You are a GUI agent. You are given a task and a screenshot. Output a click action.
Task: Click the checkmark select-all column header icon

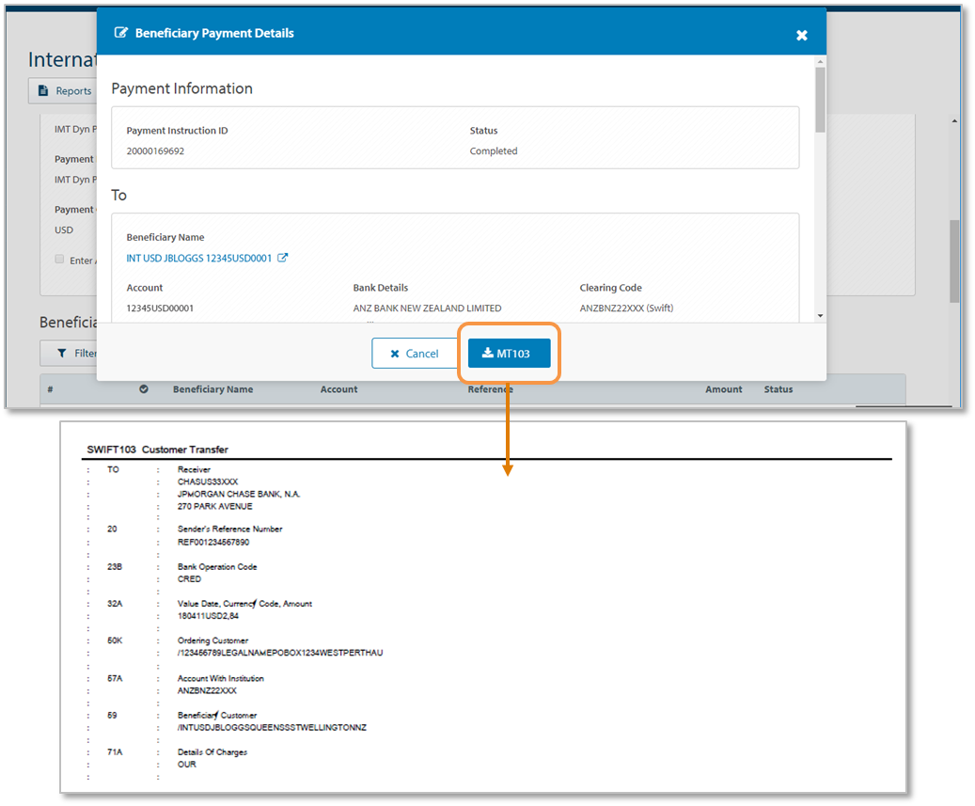click(144, 389)
